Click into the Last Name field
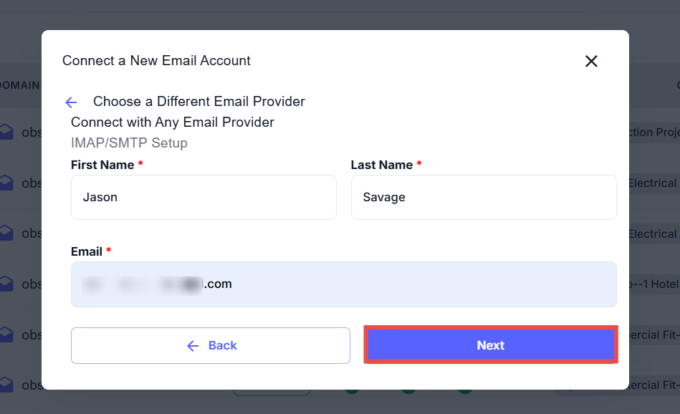 484,197
